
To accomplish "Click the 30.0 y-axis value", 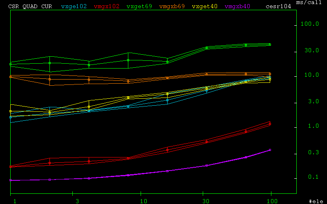I will coord(311,50).
